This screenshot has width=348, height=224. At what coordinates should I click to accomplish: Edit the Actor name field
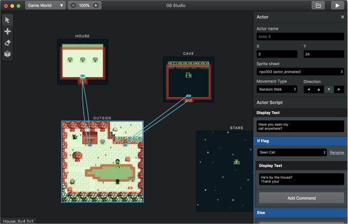coord(300,36)
